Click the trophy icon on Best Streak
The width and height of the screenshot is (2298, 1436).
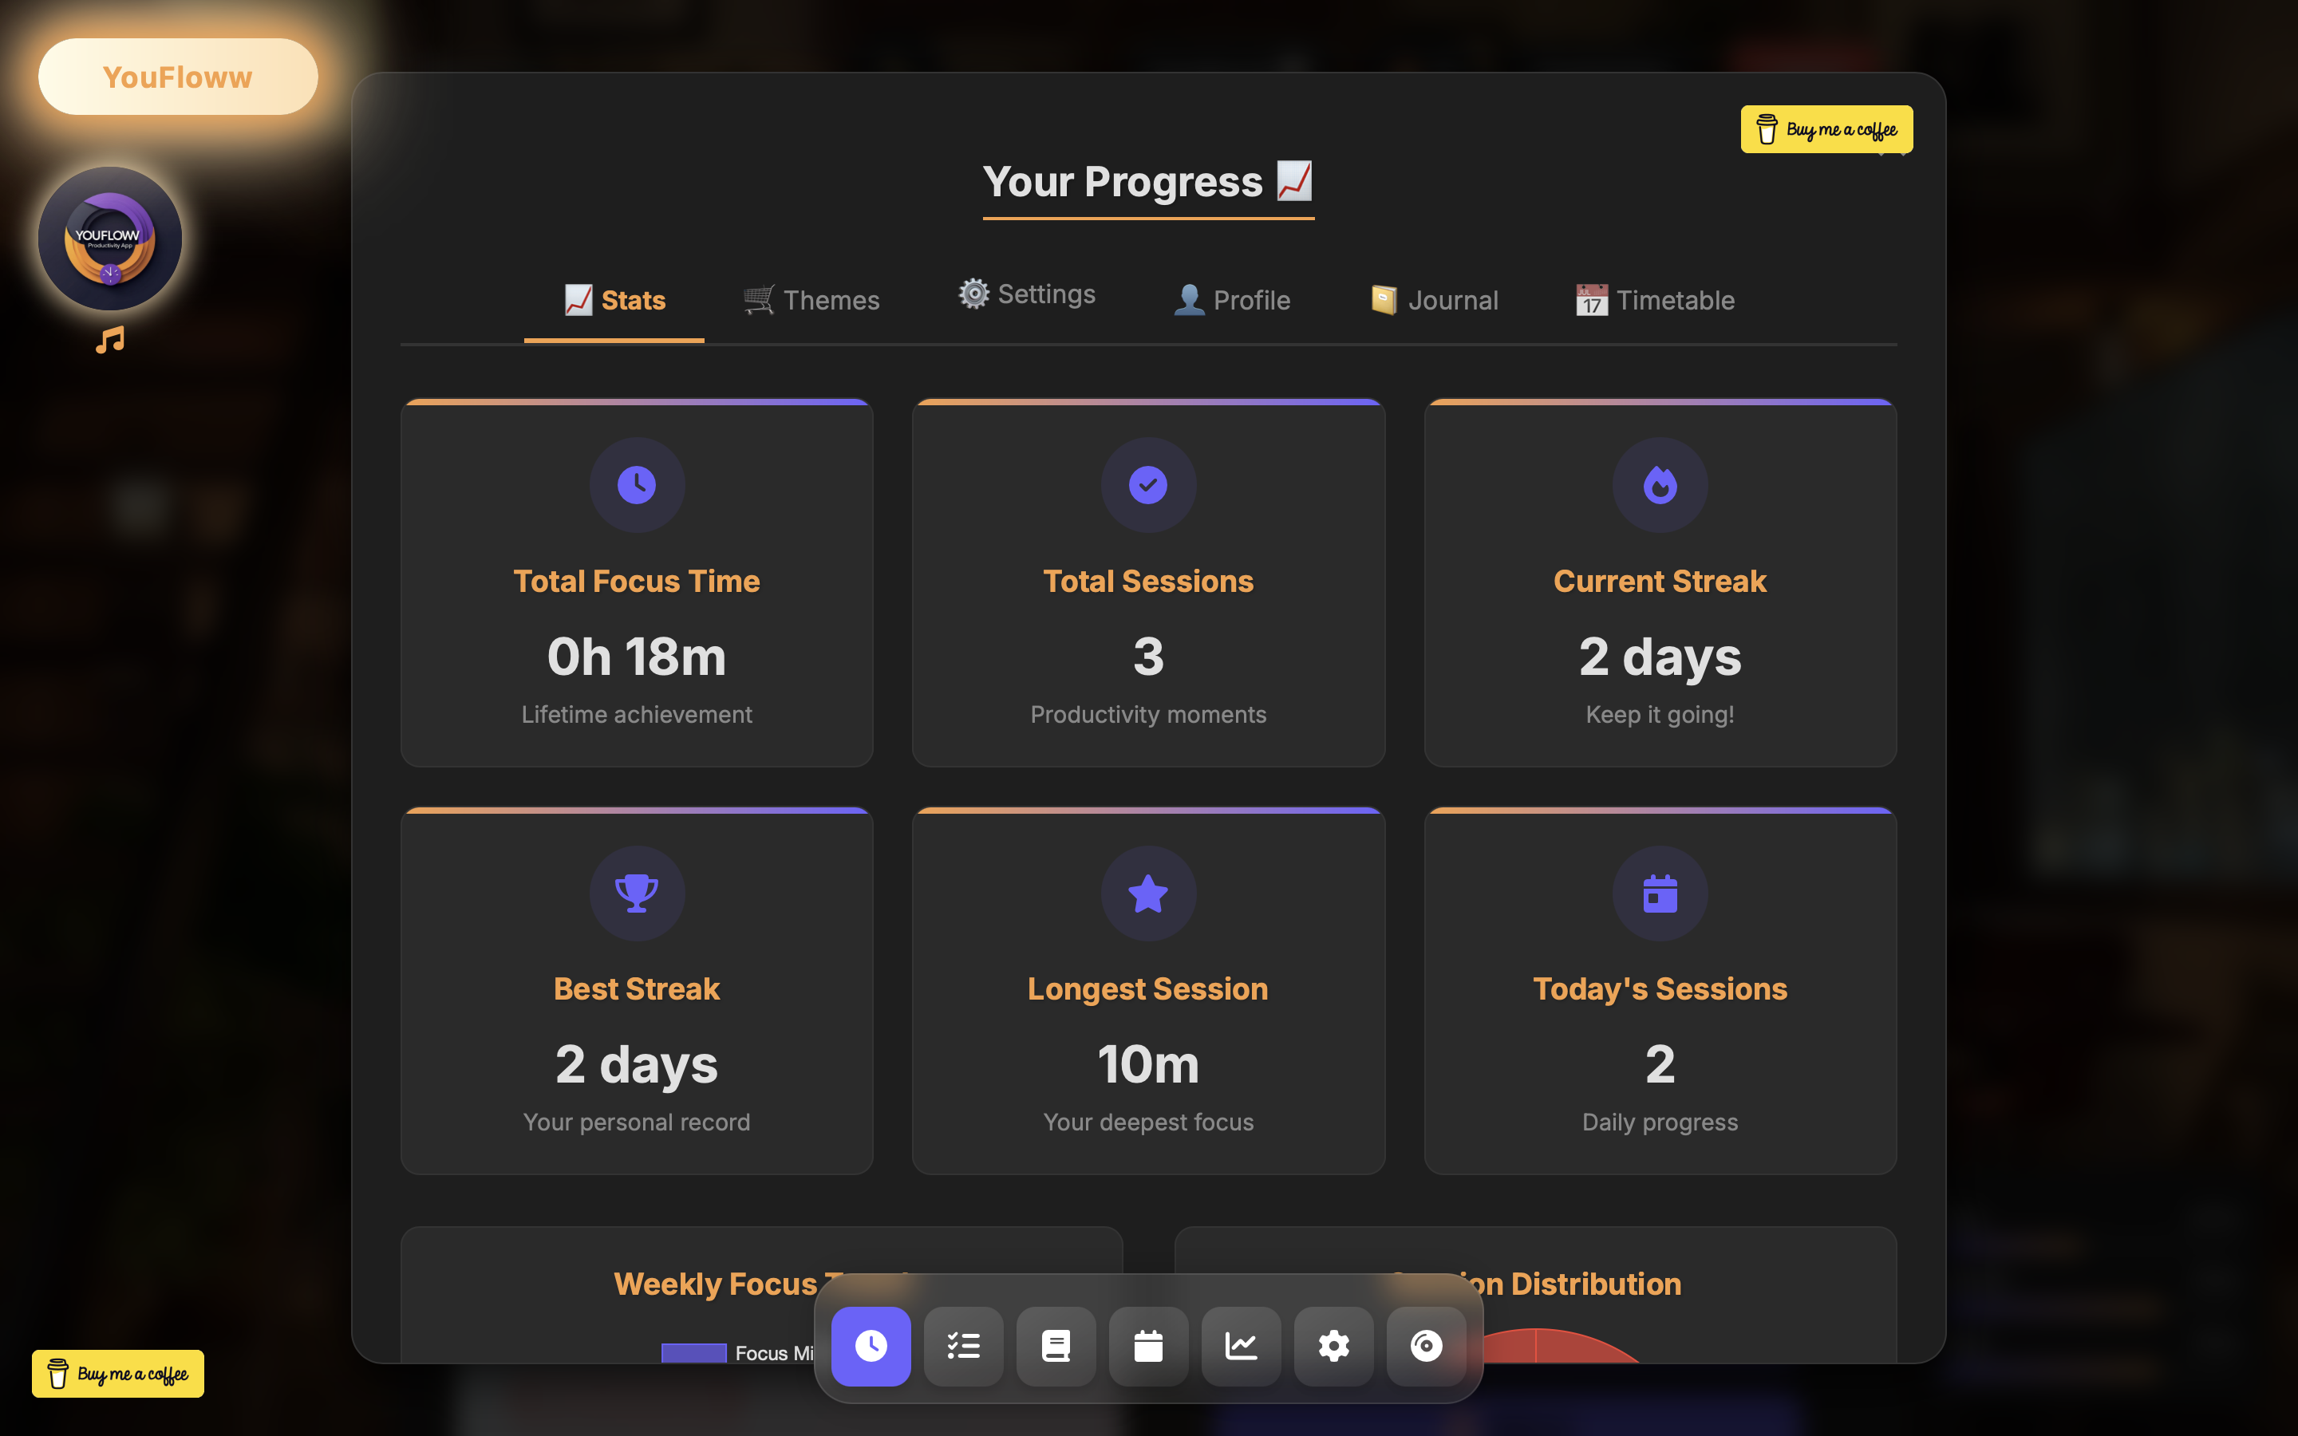[x=636, y=893]
